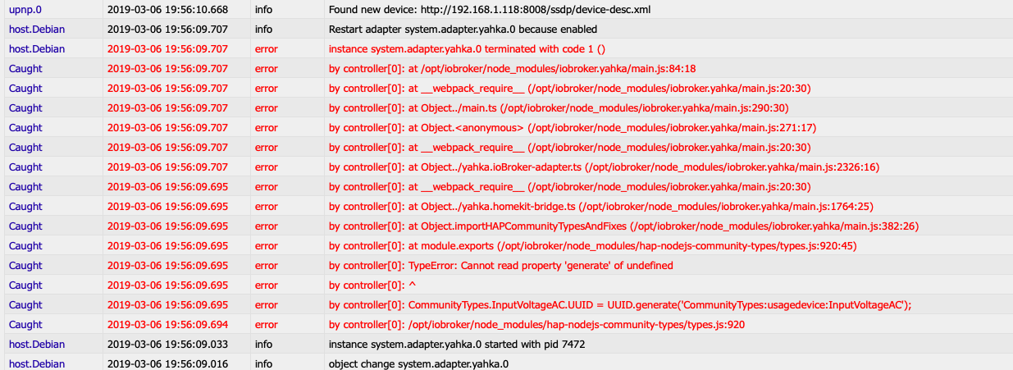Select the main.js:84:18 error line
The height and width of the screenshot is (370, 1013).
click(x=512, y=68)
